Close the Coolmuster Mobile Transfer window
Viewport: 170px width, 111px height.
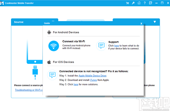click(x=168, y=3)
